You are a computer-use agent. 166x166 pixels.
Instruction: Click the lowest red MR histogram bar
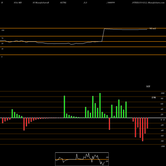(x=143, y=129)
